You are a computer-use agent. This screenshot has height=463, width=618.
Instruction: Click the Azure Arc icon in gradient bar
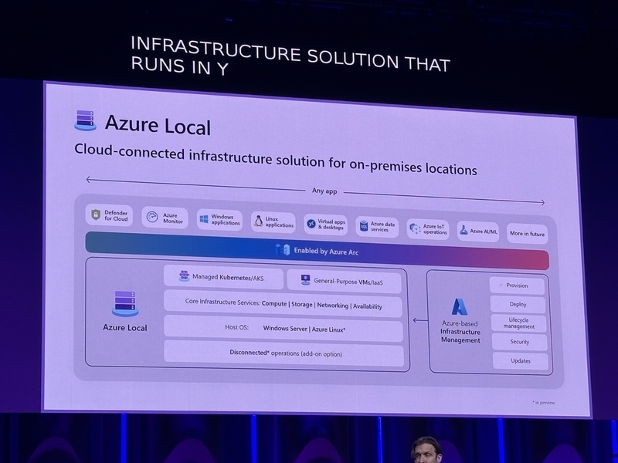tap(283, 249)
